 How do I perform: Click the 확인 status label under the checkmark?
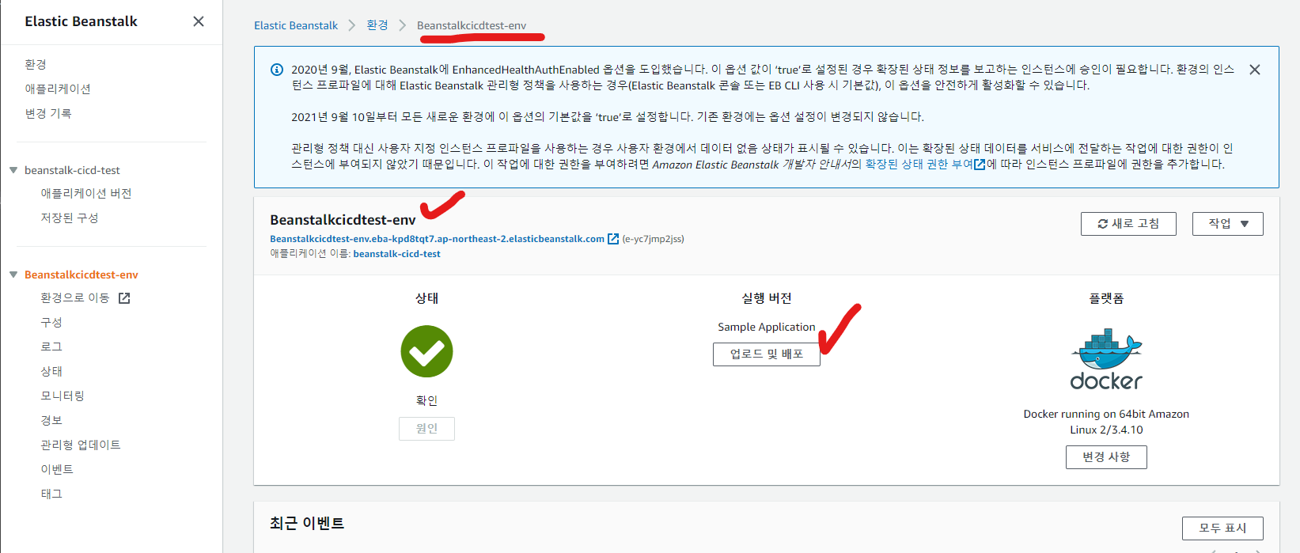[x=427, y=400]
